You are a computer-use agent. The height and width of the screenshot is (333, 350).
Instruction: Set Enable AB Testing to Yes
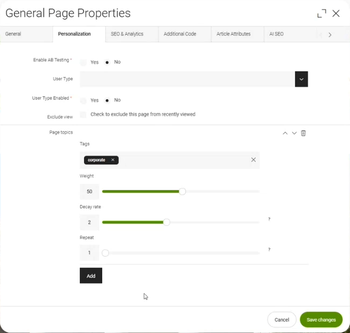tap(83, 63)
